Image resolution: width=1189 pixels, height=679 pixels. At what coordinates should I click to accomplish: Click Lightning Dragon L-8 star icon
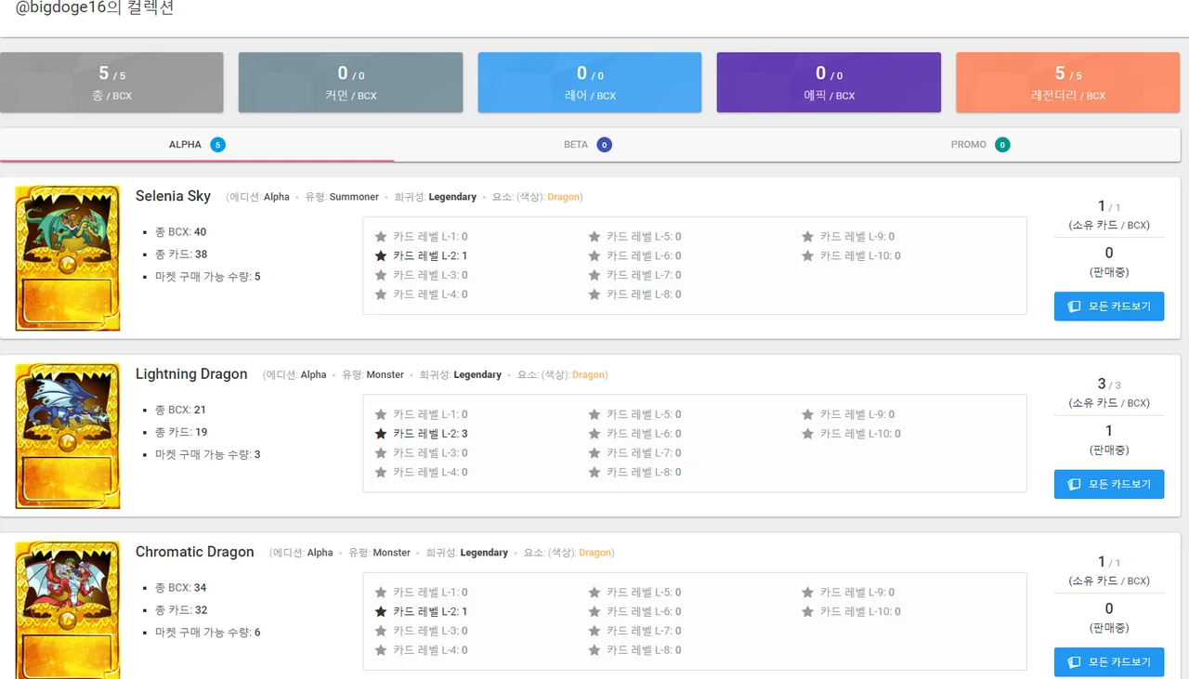pyautogui.click(x=594, y=472)
